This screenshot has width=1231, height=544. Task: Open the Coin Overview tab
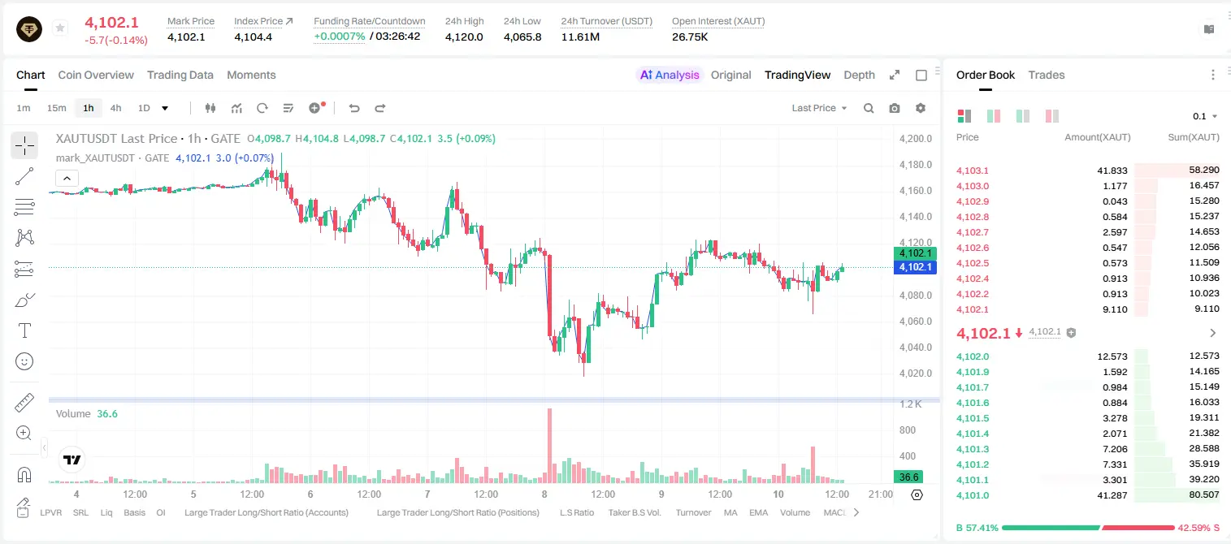[96, 75]
